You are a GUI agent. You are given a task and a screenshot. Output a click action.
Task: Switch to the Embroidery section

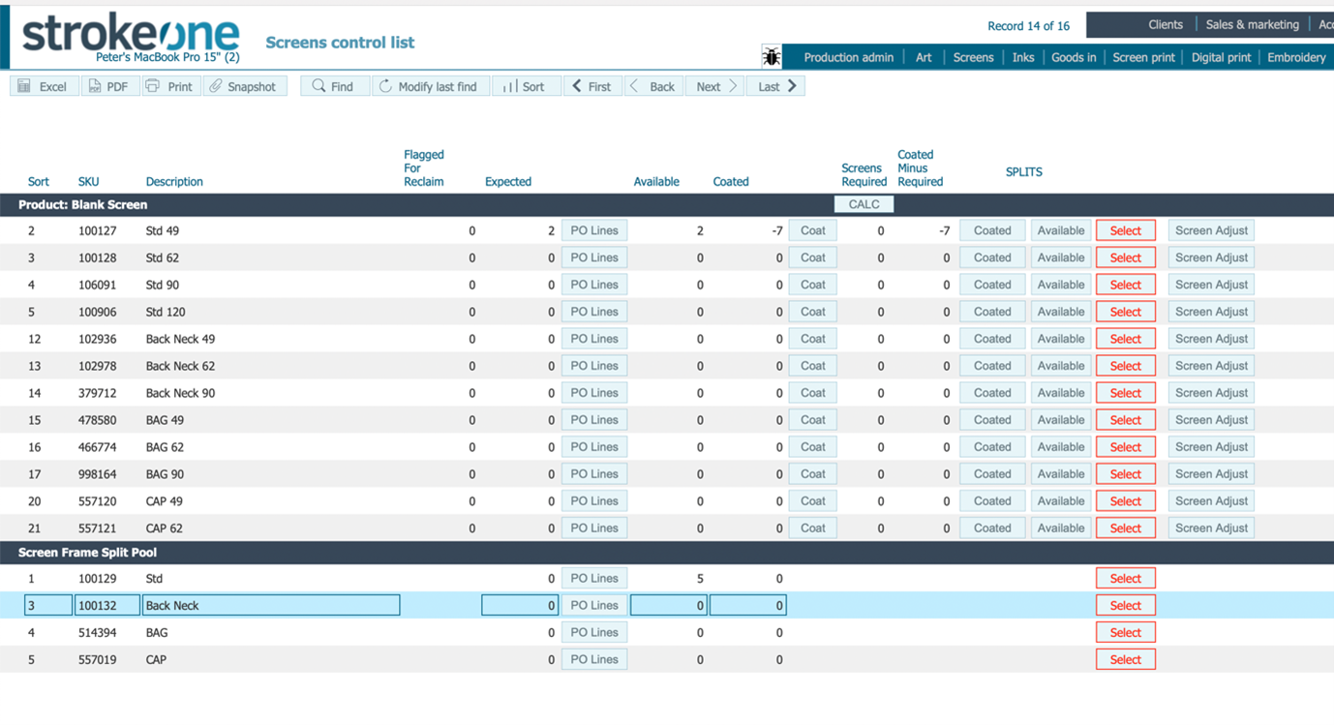[1296, 57]
